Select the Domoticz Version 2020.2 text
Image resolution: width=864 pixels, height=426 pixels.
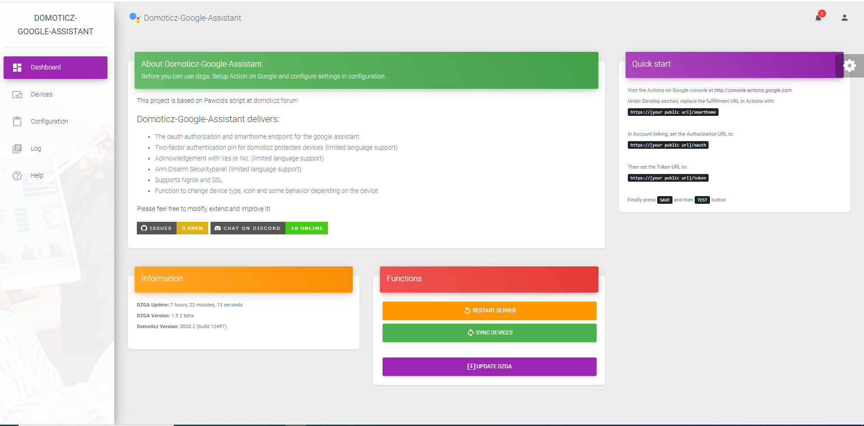click(182, 327)
